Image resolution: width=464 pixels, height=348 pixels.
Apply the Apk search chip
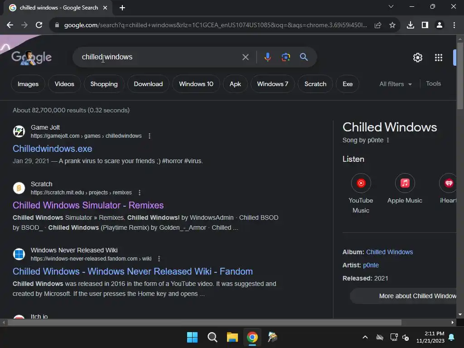click(235, 84)
